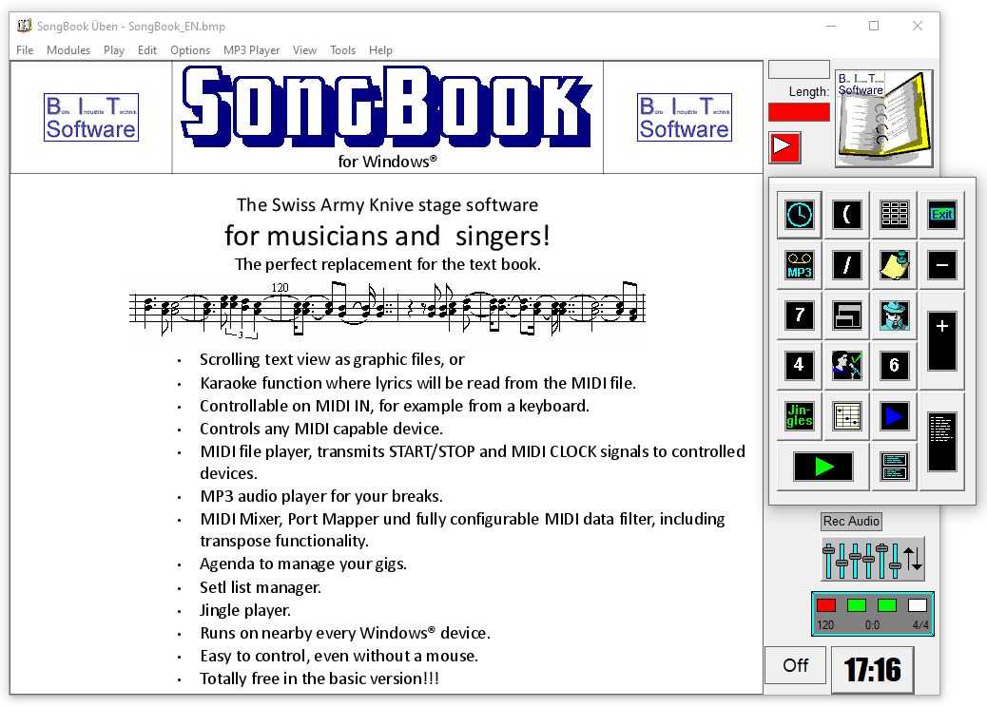987x707 pixels.
Task: Open the Options menu
Action: 189,49
